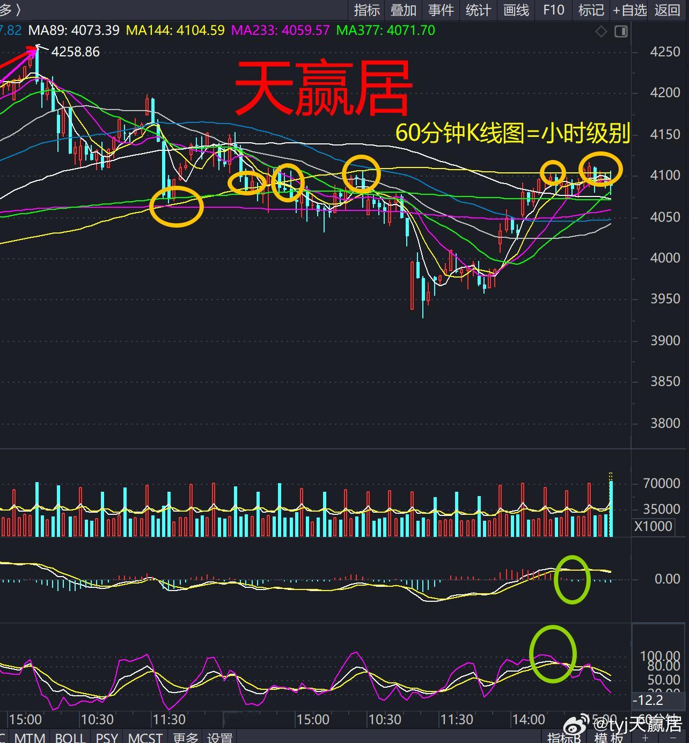The height and width of the screenshot is (743, 689).
Task: Switch to the MCST indicator tab
Action: point(145,737)
